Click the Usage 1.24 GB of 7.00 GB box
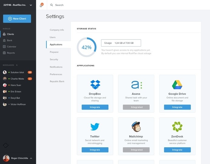The image size is (210, 164). coord(121,43)
